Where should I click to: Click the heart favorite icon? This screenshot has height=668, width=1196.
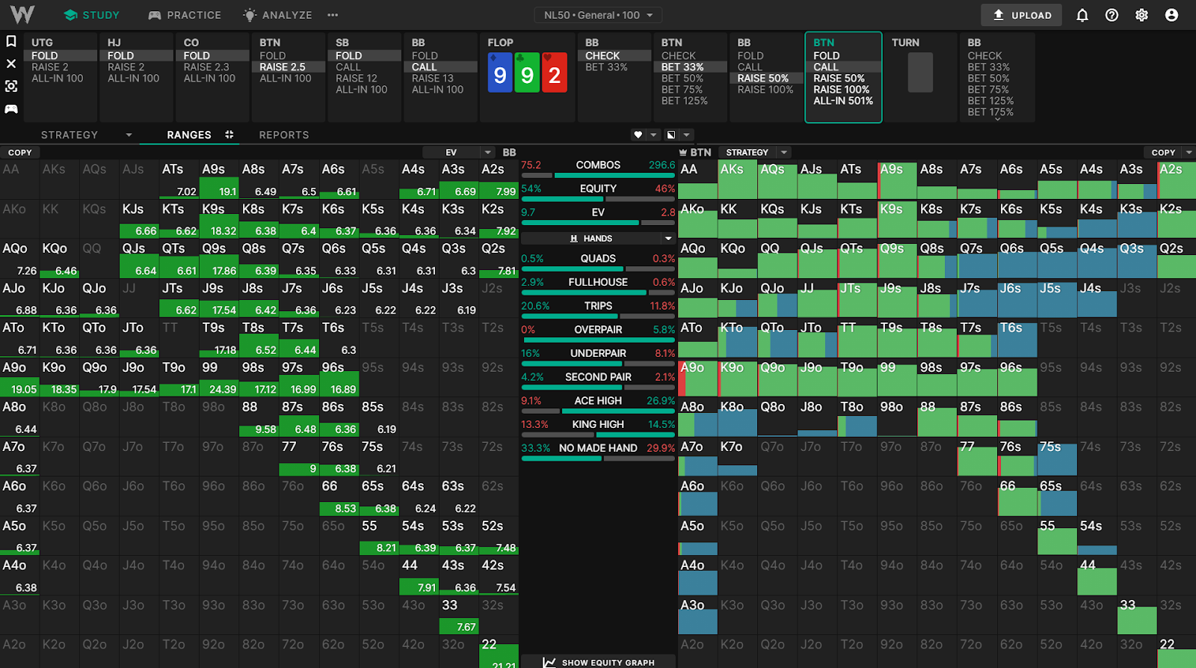pos(638,135)
